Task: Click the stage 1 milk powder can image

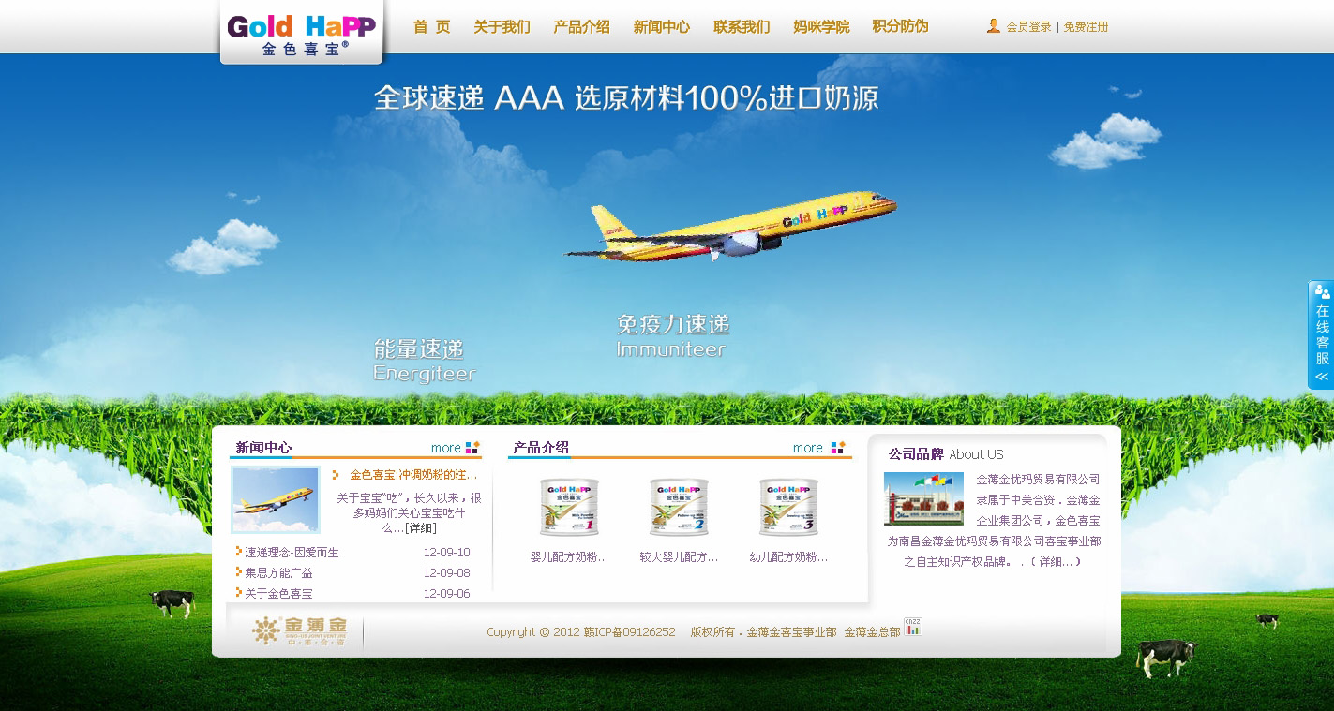Action: 569,507
